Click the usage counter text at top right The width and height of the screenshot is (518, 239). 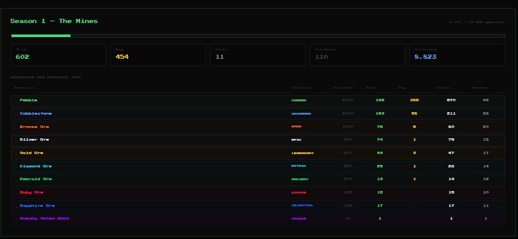(x=477, y=22)
